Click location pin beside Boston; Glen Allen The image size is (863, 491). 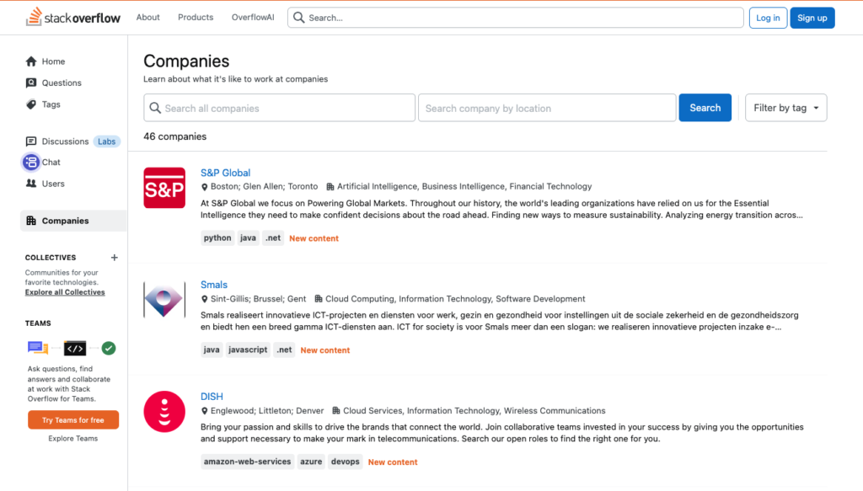[204, 187]
